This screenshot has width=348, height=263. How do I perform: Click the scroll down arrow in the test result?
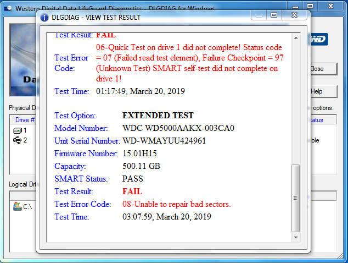(x=296, y=237)
